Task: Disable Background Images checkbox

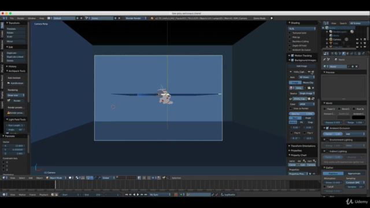Action: pyautogui.click(x=293, y=60)
